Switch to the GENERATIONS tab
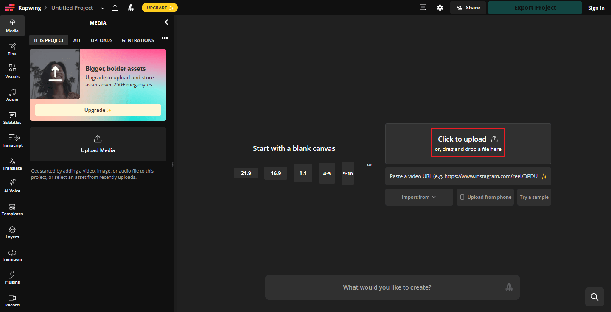Image resolution: width=611 pixels, height=312 pixels. 137,40
